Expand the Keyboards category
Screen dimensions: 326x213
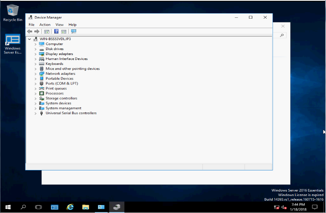click(x=35, y=64)
